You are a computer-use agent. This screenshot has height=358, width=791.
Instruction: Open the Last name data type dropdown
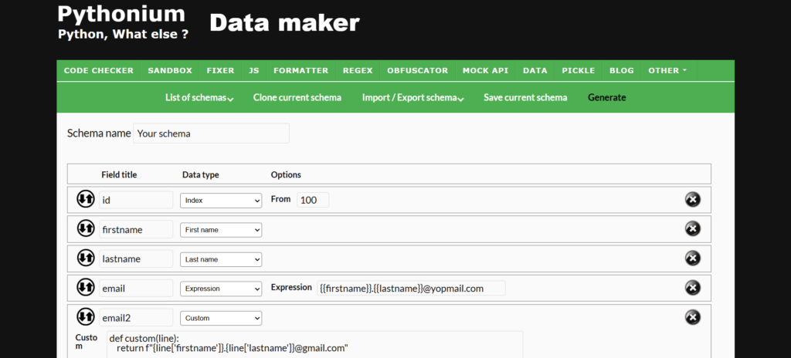pyautogui.click(x=221, y=259)
